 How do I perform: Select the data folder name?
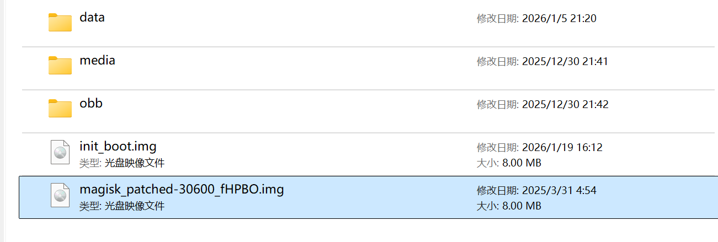[x=92, y=17]
